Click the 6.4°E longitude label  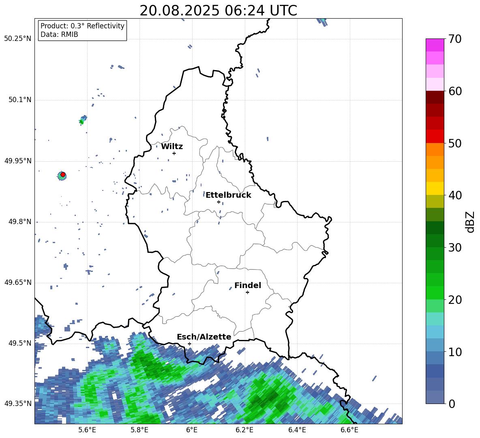point(297,430)
